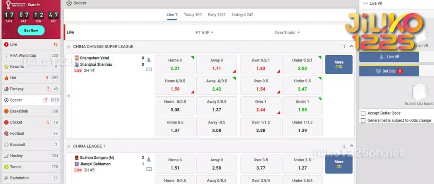The height and width of the screenshot is (184, 434).
Task: Click the Soccer ball icon in page header
Action: [x=69, y=3]
